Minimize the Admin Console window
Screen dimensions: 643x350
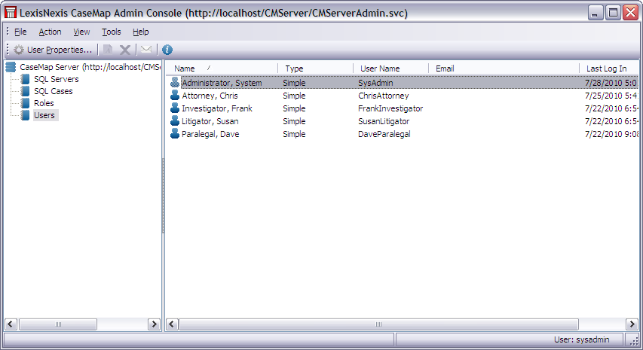point(596,13)
